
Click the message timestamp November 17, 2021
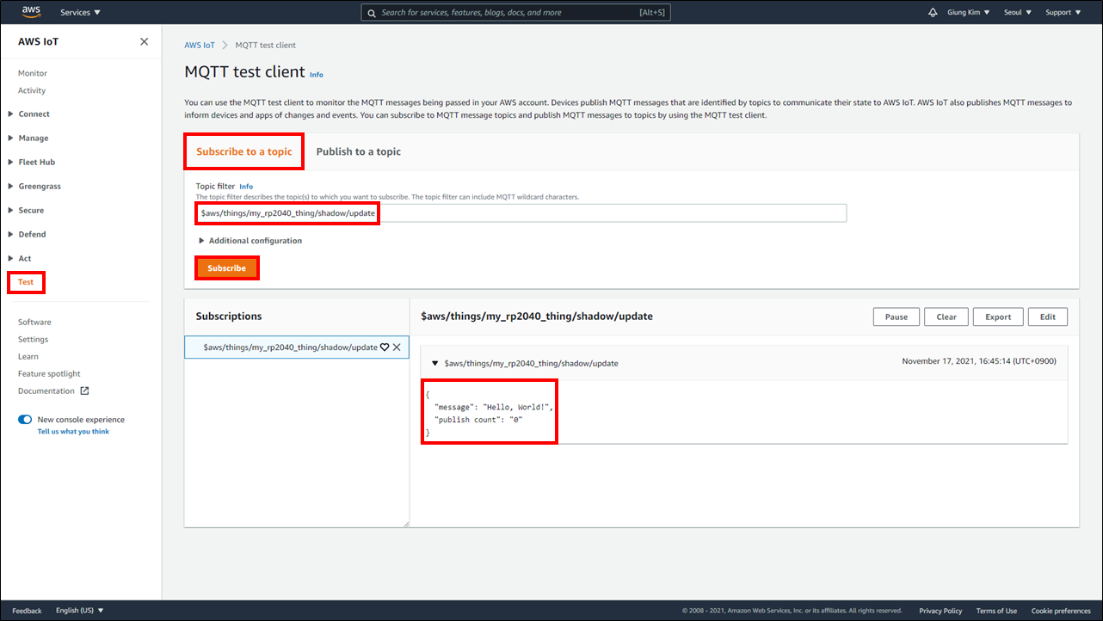coord(979,361)
